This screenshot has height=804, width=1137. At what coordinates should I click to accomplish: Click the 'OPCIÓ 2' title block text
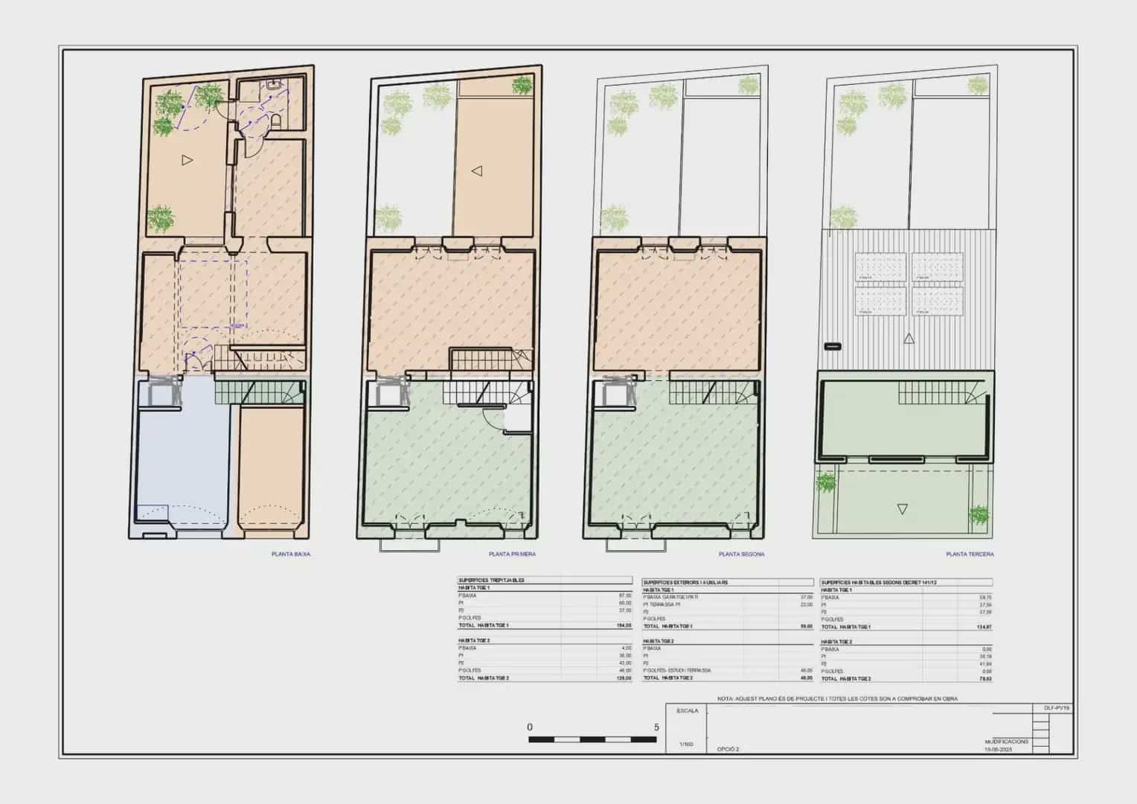(x=728, y=750)
